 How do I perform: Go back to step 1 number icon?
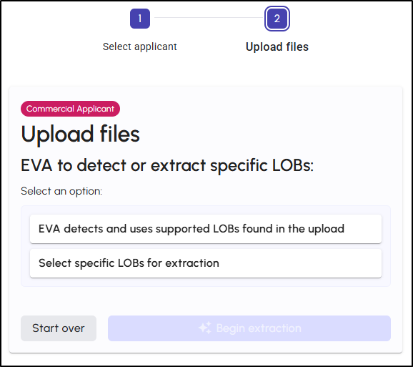(140, 19)
